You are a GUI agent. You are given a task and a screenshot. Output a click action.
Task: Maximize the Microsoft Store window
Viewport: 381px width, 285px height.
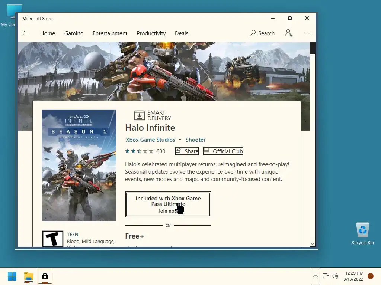[x=289, y=18]
